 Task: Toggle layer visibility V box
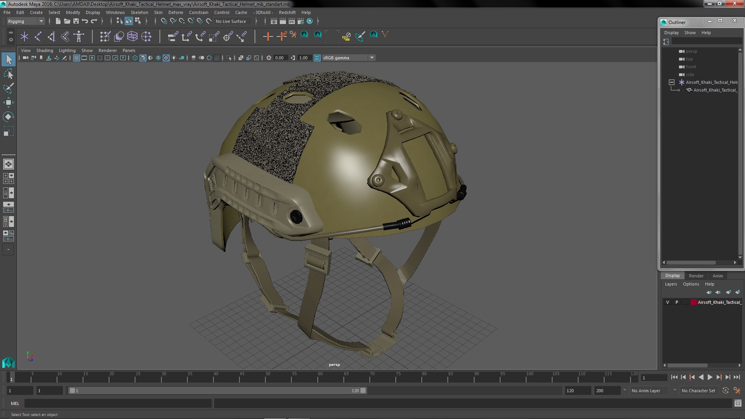667,302
